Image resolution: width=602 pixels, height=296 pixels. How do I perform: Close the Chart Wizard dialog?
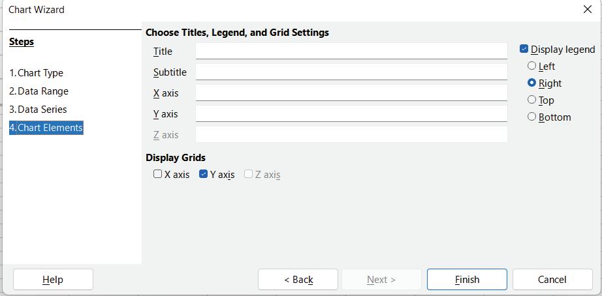point(587,10)
